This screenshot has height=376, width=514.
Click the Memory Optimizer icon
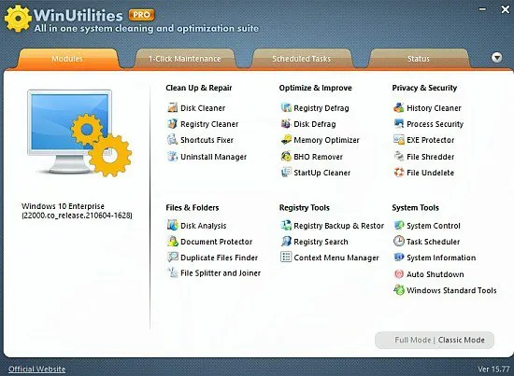286,140
